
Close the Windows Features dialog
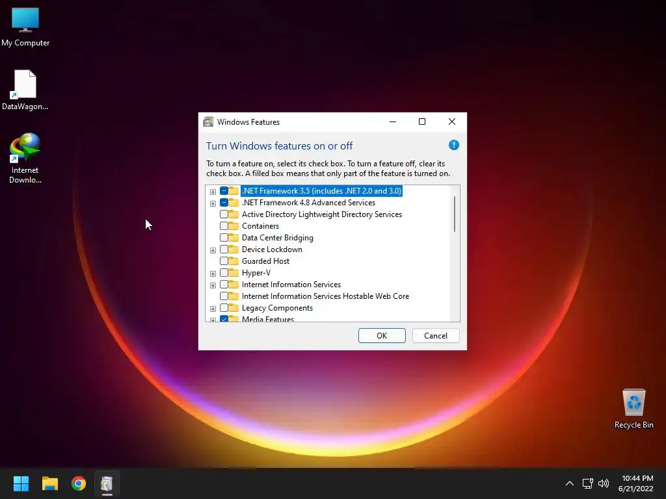(x=452, y=122)
